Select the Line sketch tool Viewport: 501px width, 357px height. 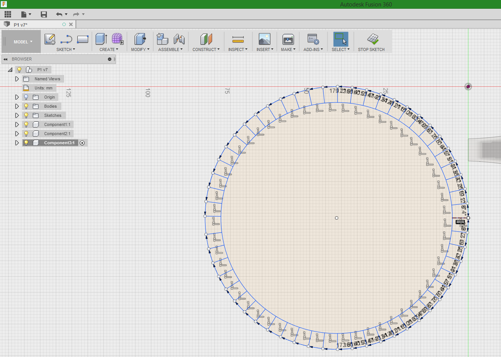pos(66,39)
